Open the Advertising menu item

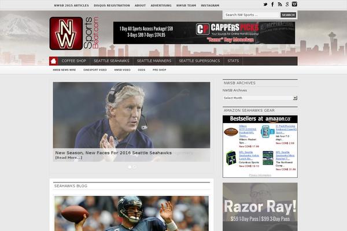[x=161, y=6]
